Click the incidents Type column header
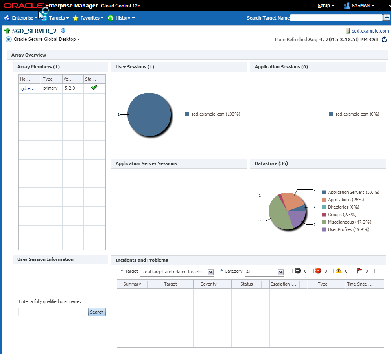 click(326, 284)
